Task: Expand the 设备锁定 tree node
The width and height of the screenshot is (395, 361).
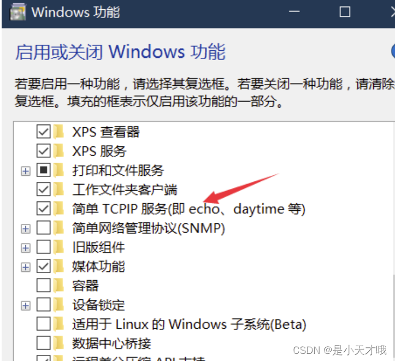Action: [26, 306]
